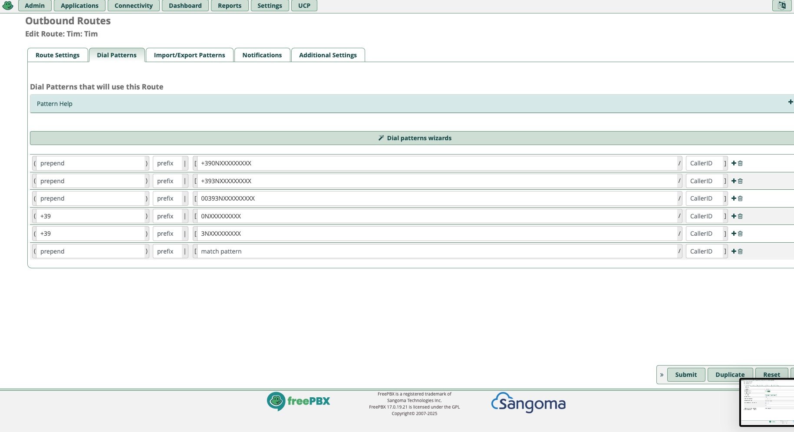Click the prefix field of 0NXXXXXXXXX row
Screen dimensions: 794x432
[x=168, y=216]
